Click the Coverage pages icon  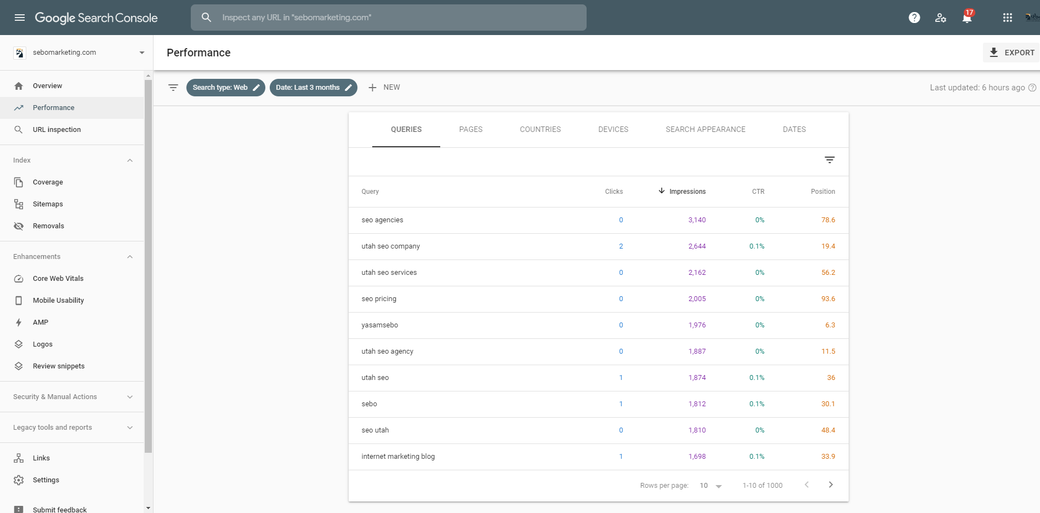click(x=19, y=182)
